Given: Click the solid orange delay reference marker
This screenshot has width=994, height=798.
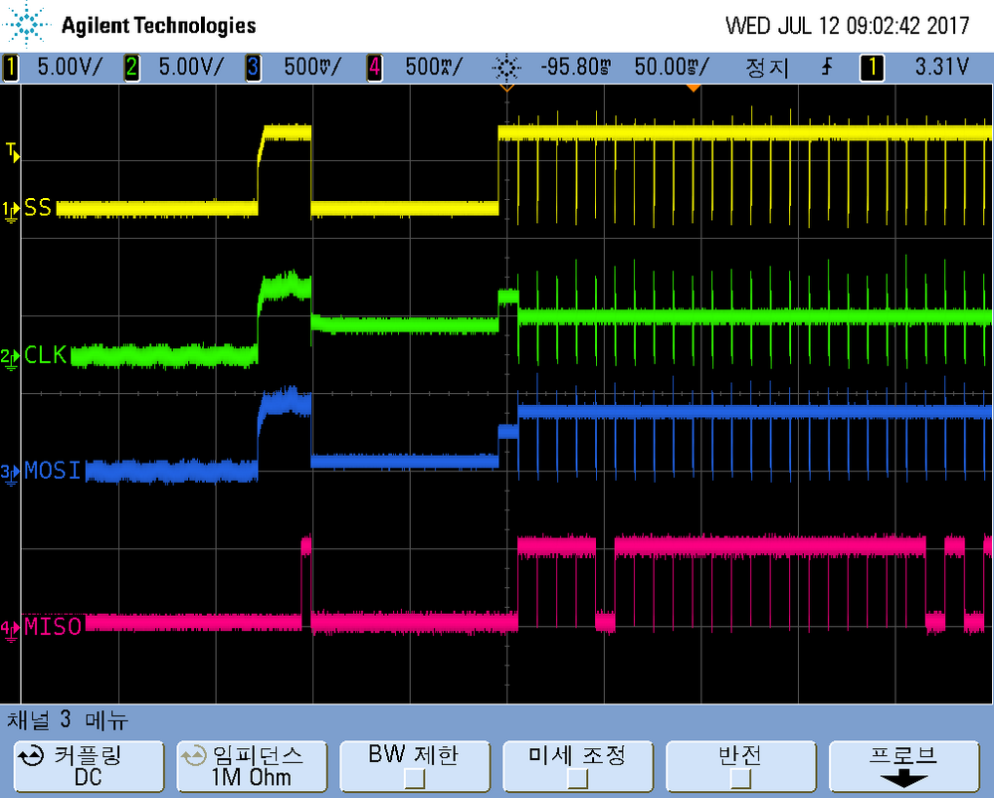Looking at the screenshot, I should click(694, 88).
